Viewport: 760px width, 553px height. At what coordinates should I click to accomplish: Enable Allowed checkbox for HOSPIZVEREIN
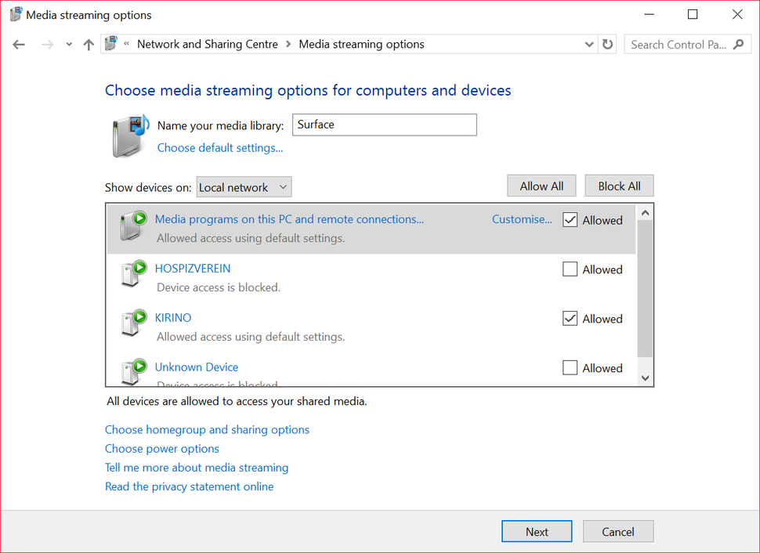[570, 269]
